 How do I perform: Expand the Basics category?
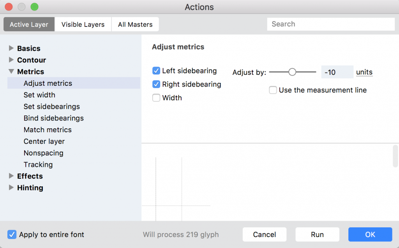(11, 48)
